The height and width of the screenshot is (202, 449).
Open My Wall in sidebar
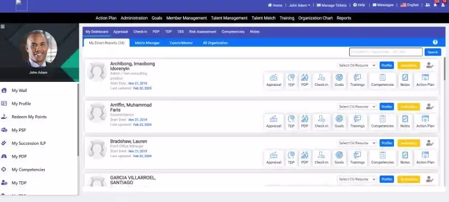click(x=19, y=90)
